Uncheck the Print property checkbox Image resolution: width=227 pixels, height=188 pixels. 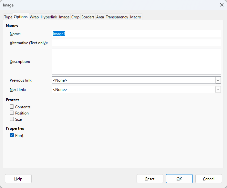(x=12, y=135)
